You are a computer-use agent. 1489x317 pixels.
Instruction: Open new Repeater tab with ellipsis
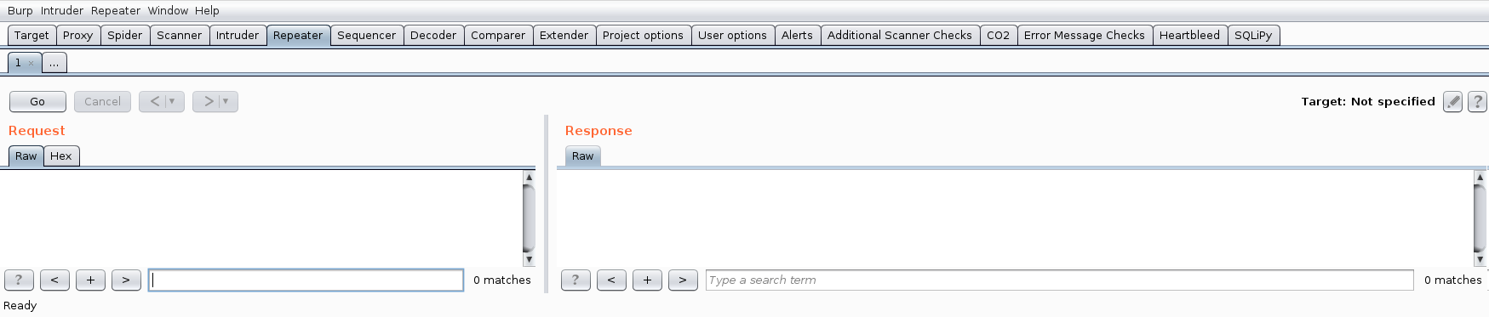click(54, 63)
